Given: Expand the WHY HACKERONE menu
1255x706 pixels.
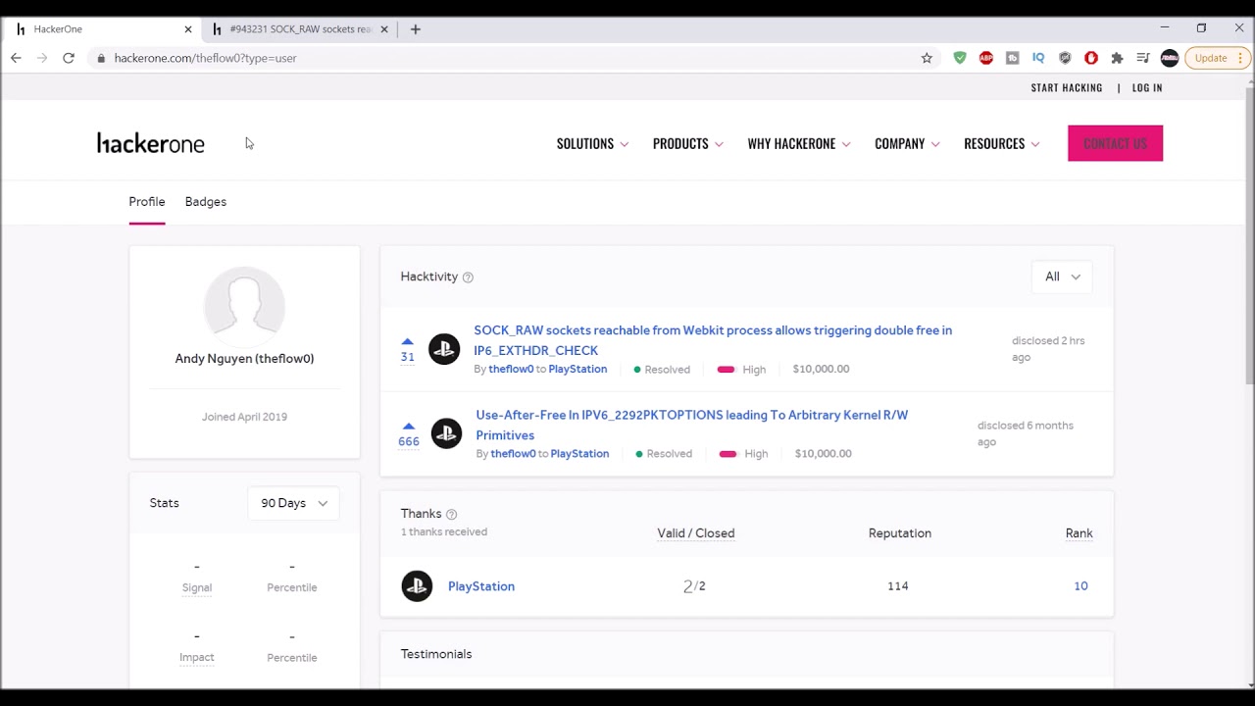Looking at the screenshot, I should click(798, 143).
